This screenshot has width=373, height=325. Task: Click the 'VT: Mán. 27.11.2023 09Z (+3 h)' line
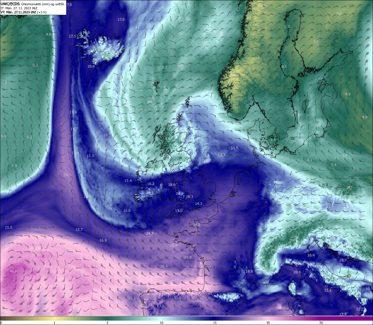(23, 12)
